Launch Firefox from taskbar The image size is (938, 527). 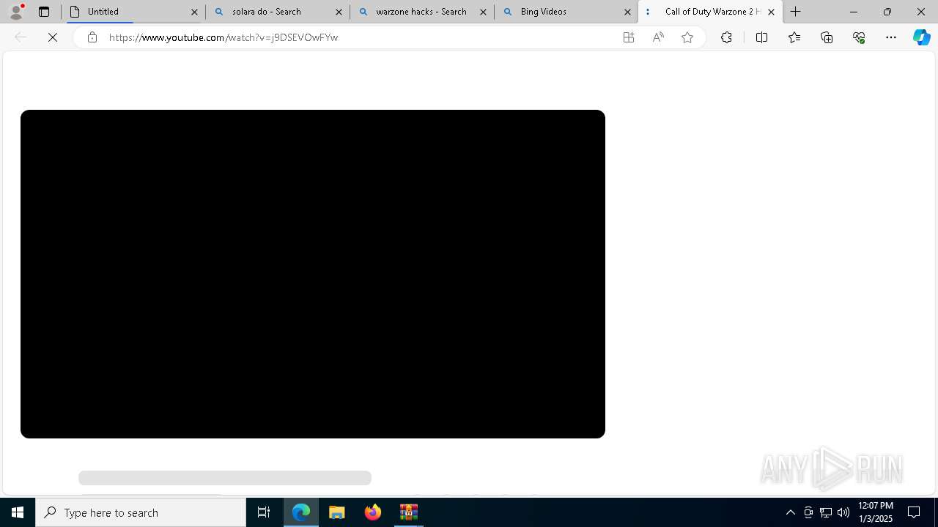point(373,512)
